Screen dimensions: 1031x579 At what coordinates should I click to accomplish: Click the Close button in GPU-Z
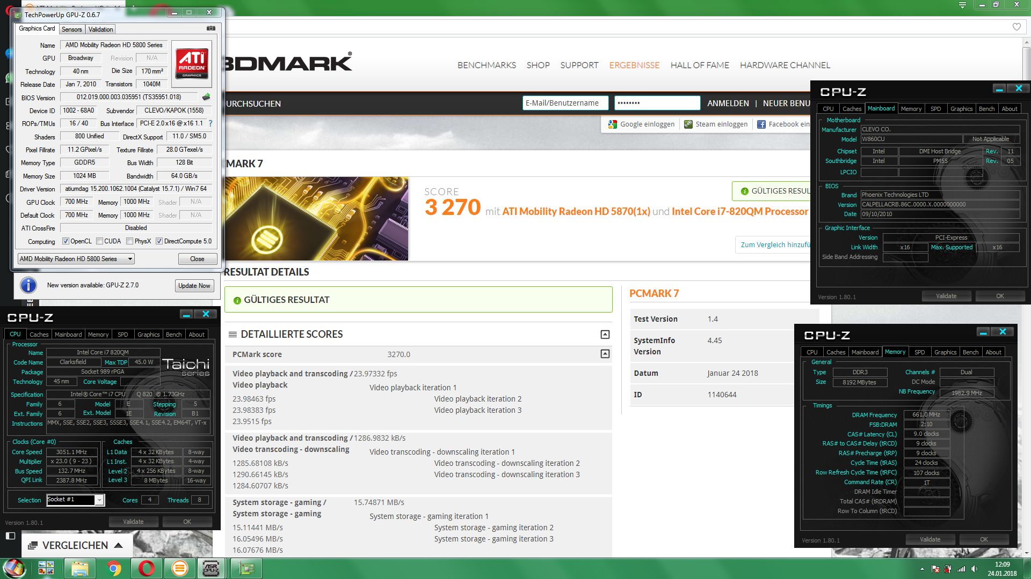pyautogui.click(x=197, y=259)
